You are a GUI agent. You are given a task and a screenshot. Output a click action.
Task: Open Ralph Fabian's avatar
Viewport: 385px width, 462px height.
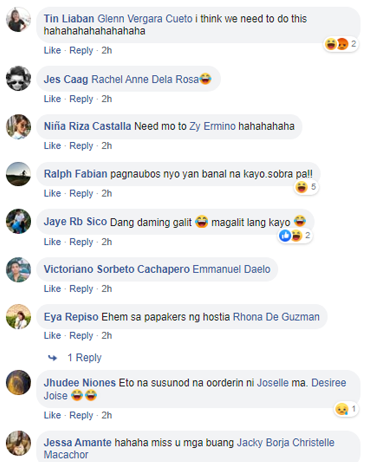pos(18,174)
